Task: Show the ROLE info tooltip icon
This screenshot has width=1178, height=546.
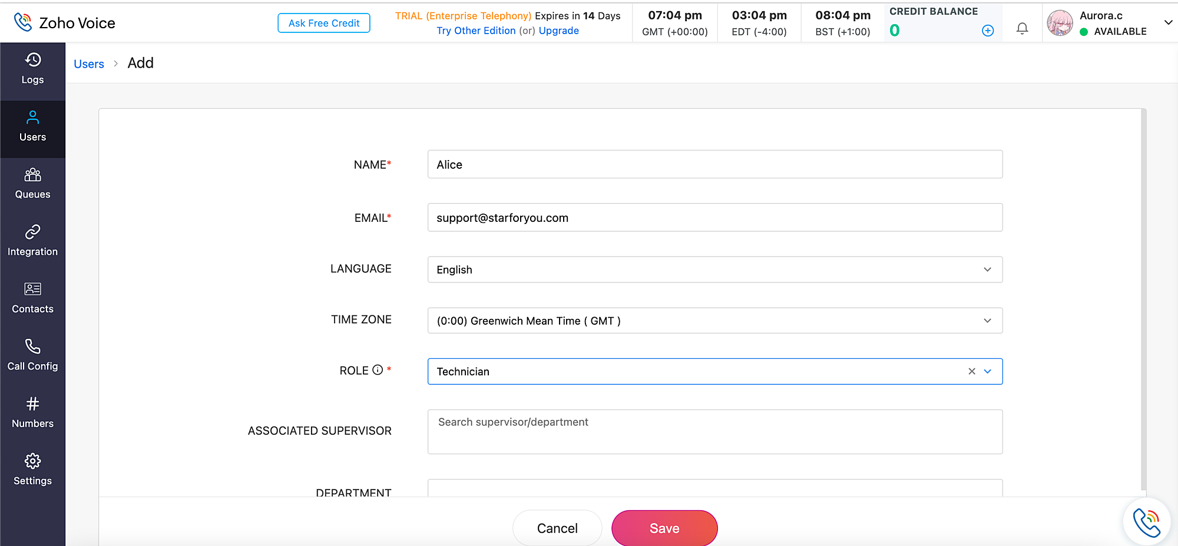Action: pyautogui.click(x=378, y=370)
